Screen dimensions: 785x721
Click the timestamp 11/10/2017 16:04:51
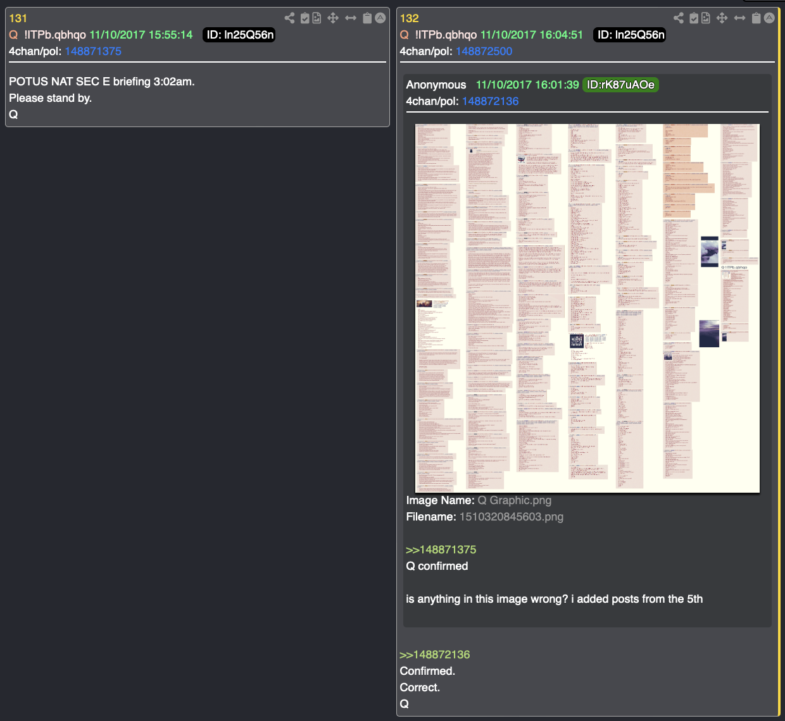[532, 35]
